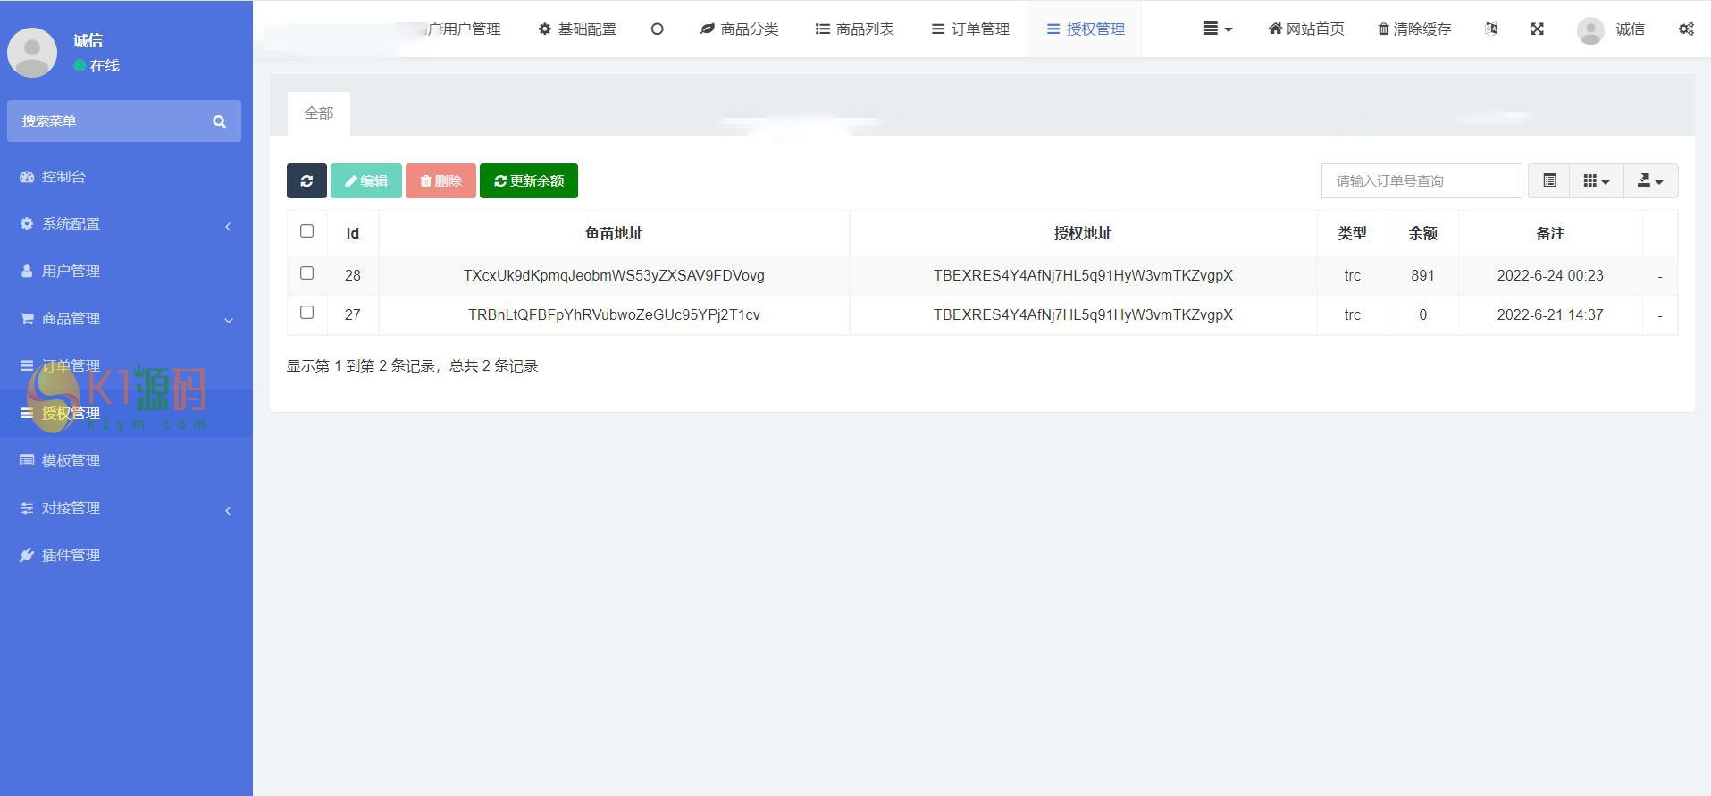Open the columns visibility dropdown
Image resolution: width=1711 pixels, height=796 pixels.
[1597, 181]
